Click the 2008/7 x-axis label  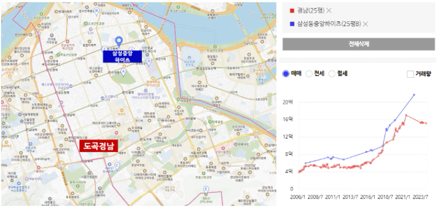[315, 197]
